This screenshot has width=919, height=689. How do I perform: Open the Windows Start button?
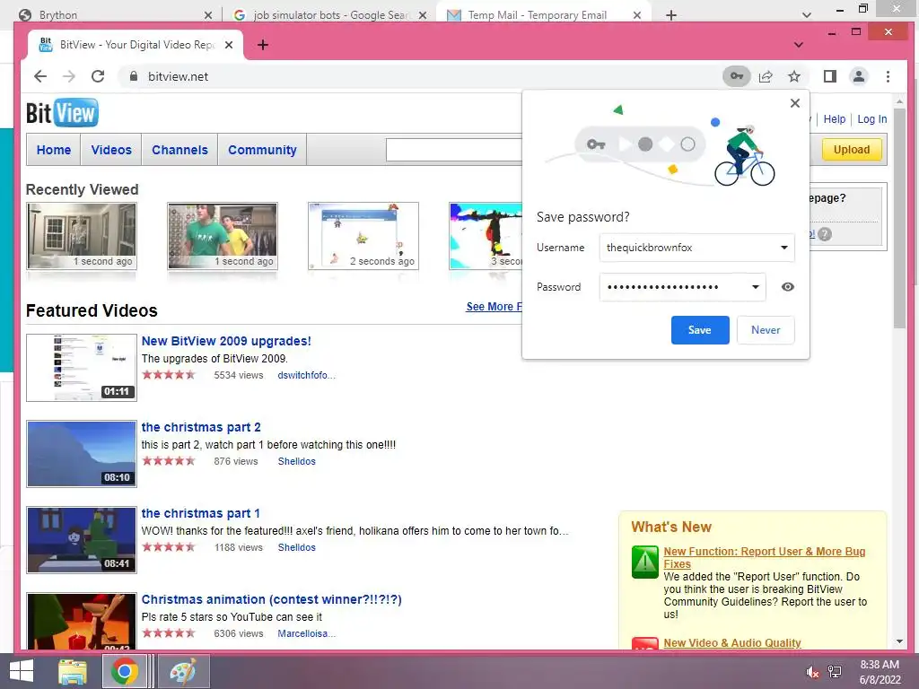point(22,671)
